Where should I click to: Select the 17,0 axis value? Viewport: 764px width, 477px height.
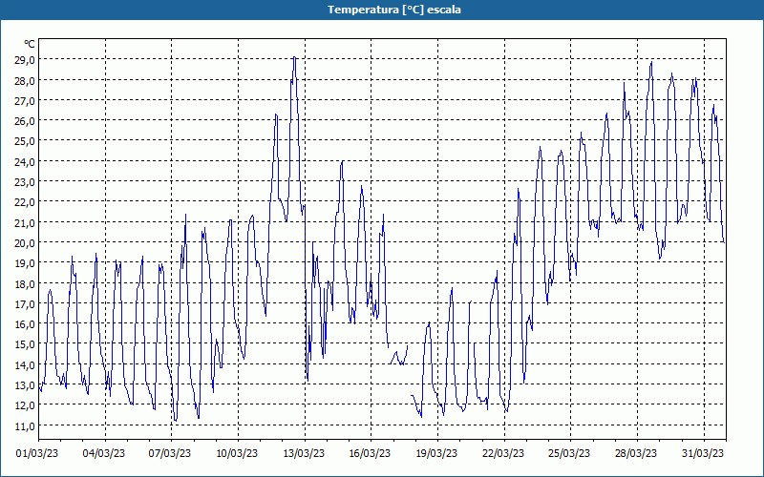(x=25, y=303)
